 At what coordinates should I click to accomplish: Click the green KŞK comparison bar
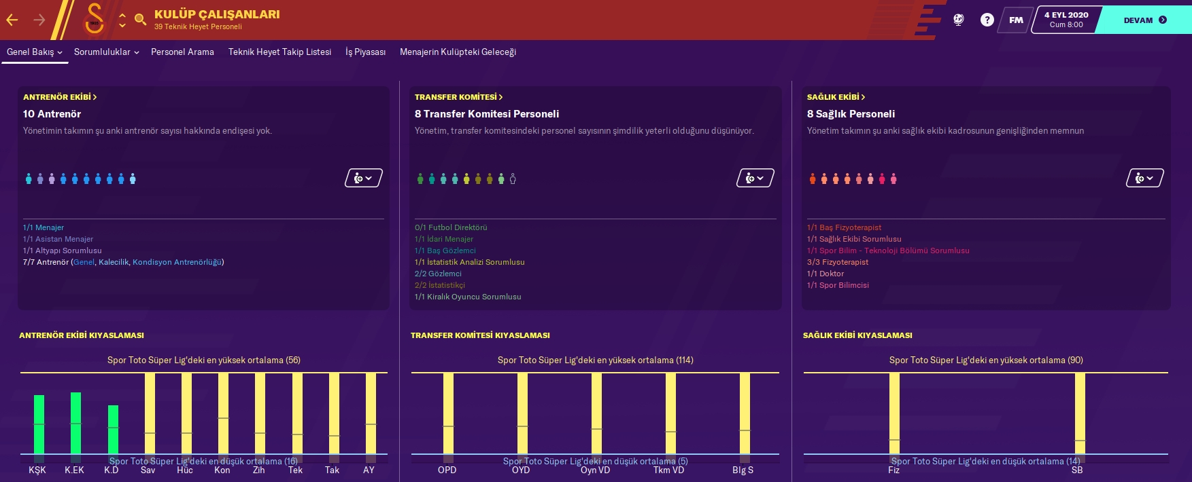(x=39, y=424)
